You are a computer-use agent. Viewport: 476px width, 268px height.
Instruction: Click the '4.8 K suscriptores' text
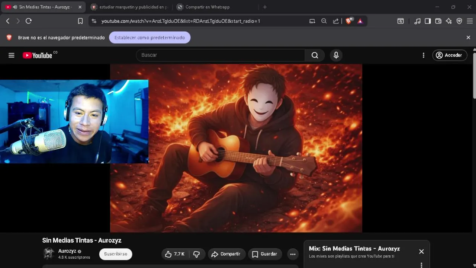[74, 258]
